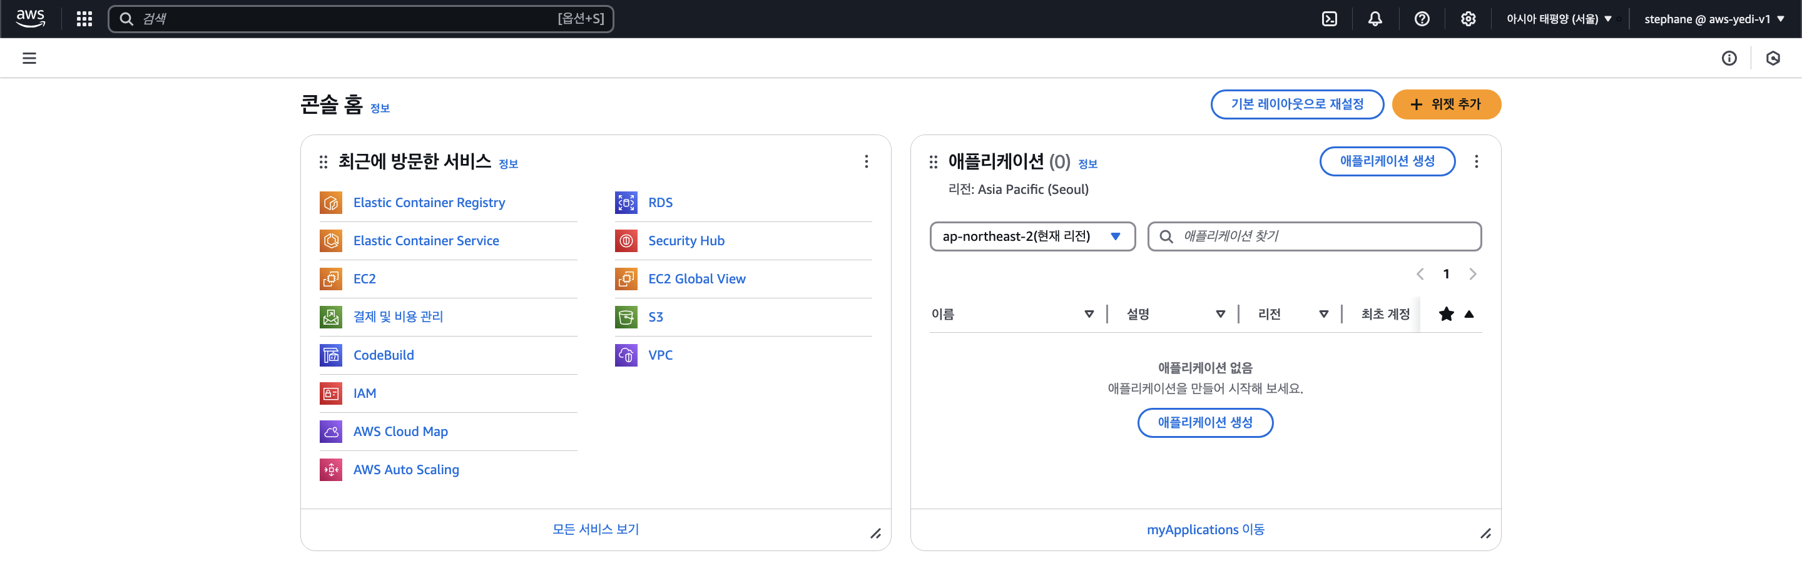Grab the drag handle of 최근에 방문한 서비스 widget
Viewport: 1802px width, 568px height.
pyautogui.click(x=323, y=162)
